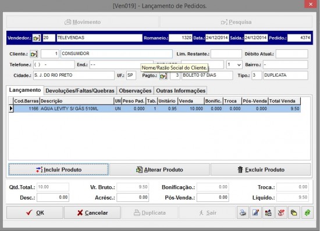
Task: Click the Cancelar button
Action: [93, 212]
